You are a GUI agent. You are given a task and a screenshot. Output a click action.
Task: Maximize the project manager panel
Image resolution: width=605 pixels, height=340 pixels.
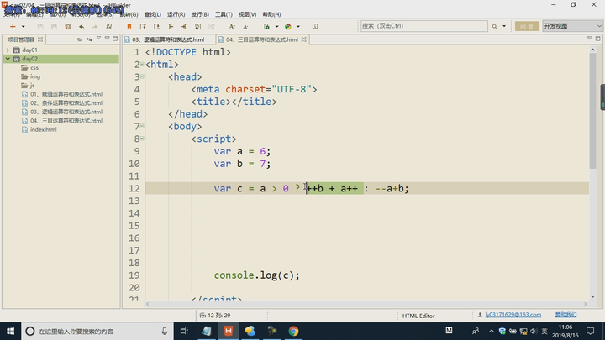coord(115,39)
